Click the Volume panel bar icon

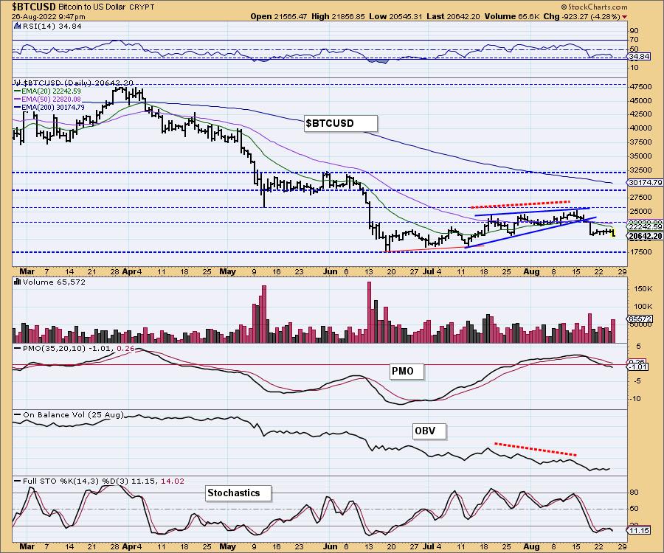(18, 282)
